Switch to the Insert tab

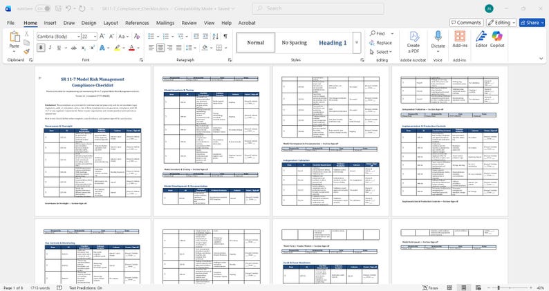click(50, 23)
